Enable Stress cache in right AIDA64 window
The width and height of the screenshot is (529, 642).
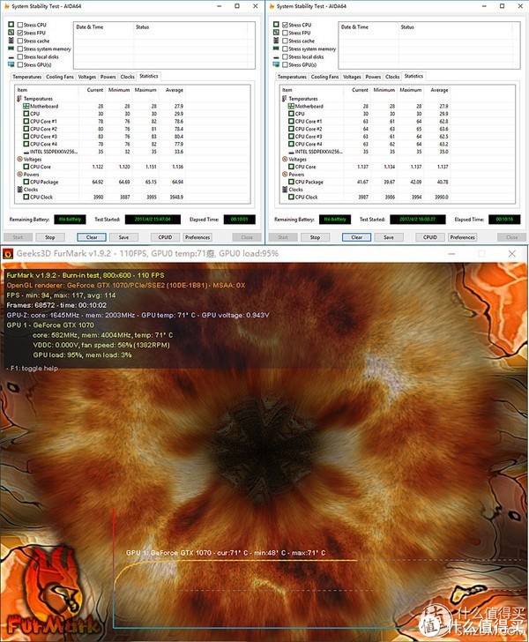285,41
